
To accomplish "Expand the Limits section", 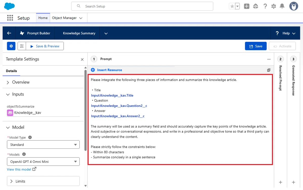I will click(43, 181).
